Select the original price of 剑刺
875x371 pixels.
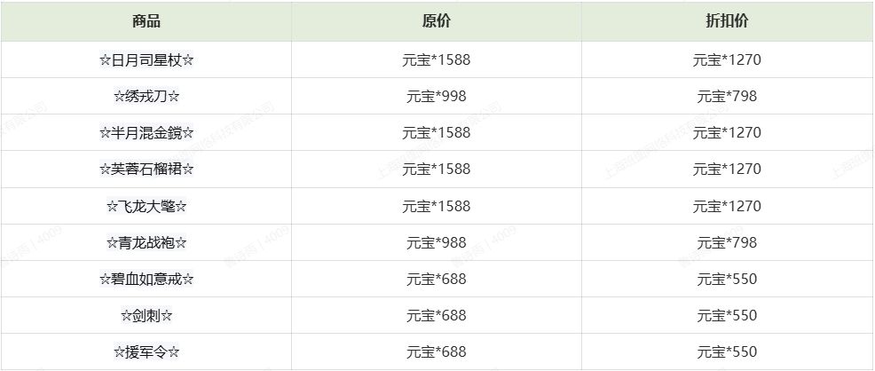[437, 315]
